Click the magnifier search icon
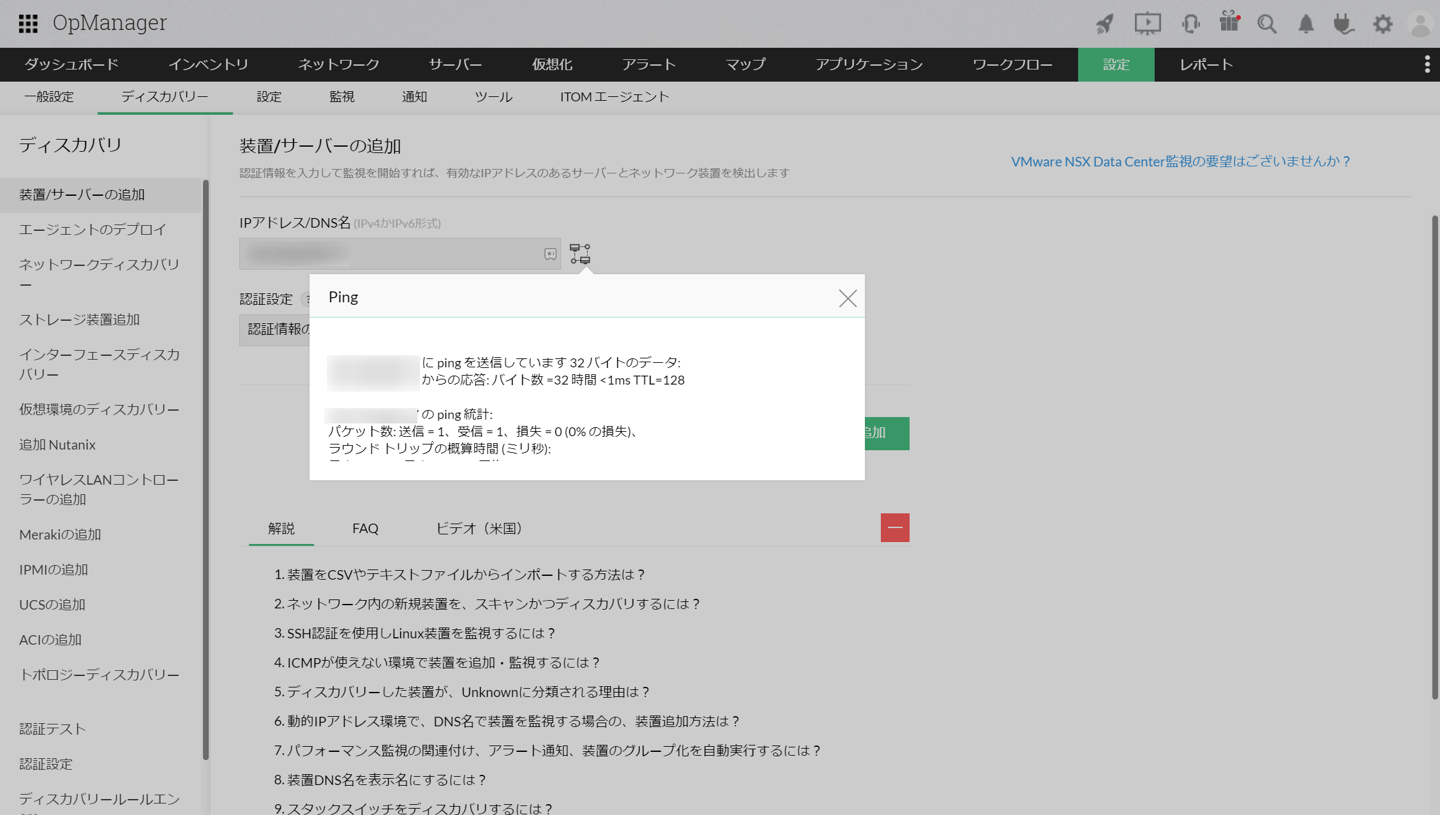This screenshot has width=1440, height=815. tap(1266, 24)
